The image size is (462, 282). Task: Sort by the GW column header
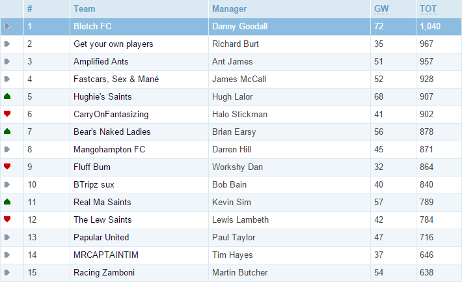tap(381, 9)
